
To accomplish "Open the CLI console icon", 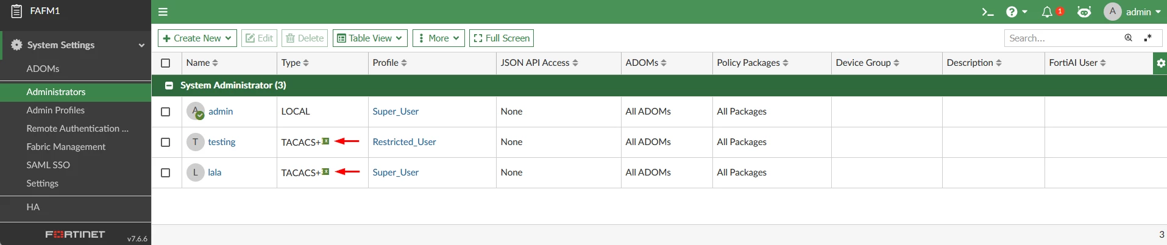I will (x=988, y=12).
